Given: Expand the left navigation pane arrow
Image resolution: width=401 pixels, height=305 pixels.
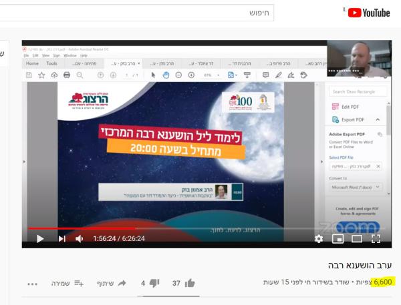Looking at the screenshot, I should [24, 162].
